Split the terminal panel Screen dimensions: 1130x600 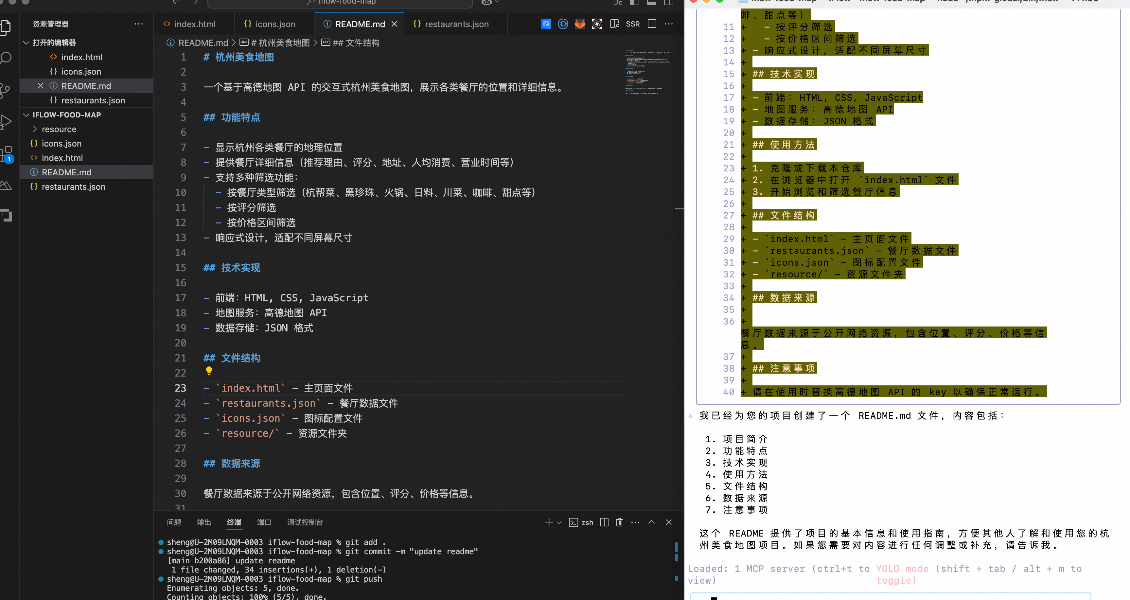click(x=604, y=522)
